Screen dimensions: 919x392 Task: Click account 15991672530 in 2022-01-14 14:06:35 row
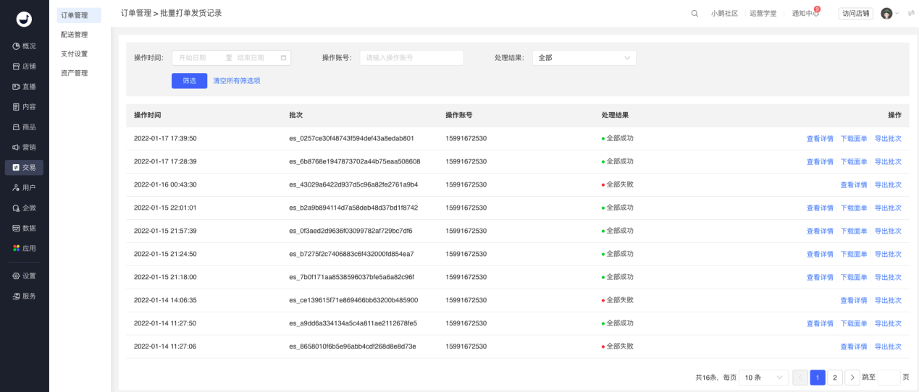[x=466, y=300]
